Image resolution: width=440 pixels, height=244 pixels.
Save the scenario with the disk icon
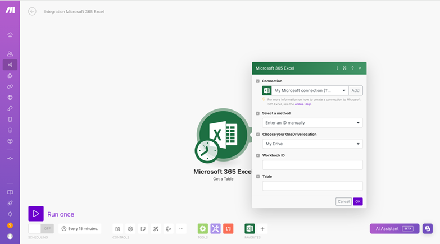pos(117,229)
